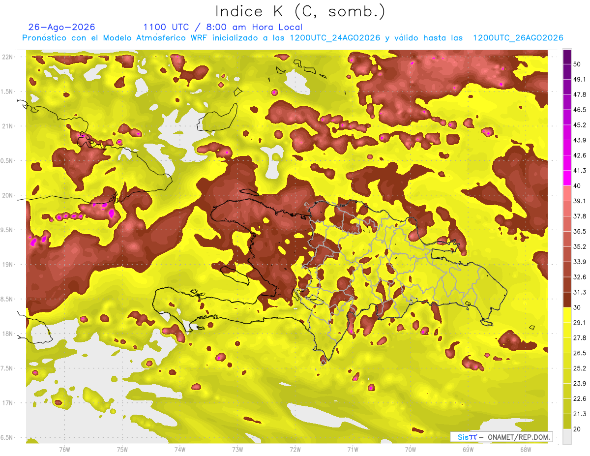Click the magenta swatch between 40 and 41.3
Image resolution: width=590 pixels, height=456 pixels.
point(567,178)
